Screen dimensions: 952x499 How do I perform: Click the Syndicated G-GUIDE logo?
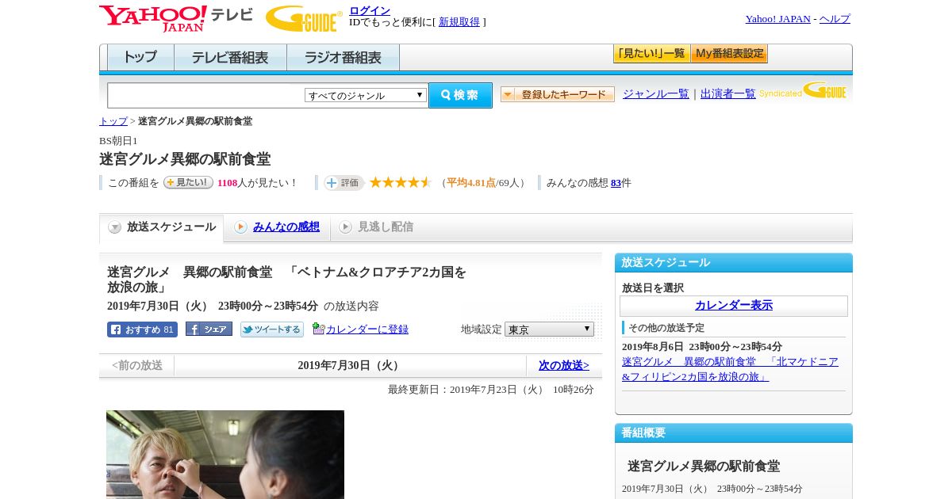[x=803, y=91]
